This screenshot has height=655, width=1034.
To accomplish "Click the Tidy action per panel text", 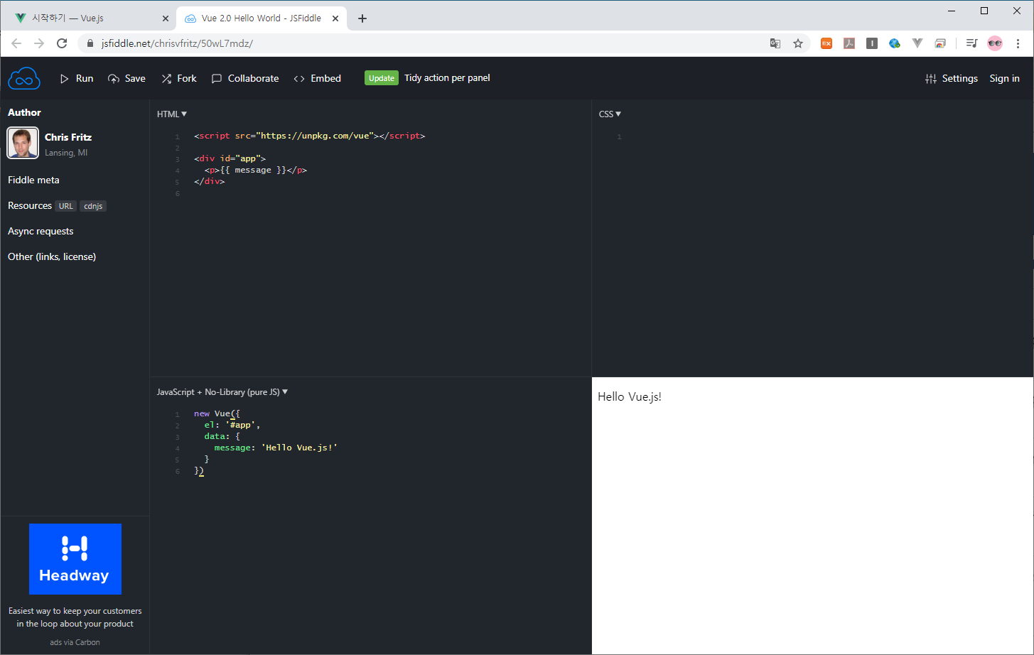I will click(447, 78).
